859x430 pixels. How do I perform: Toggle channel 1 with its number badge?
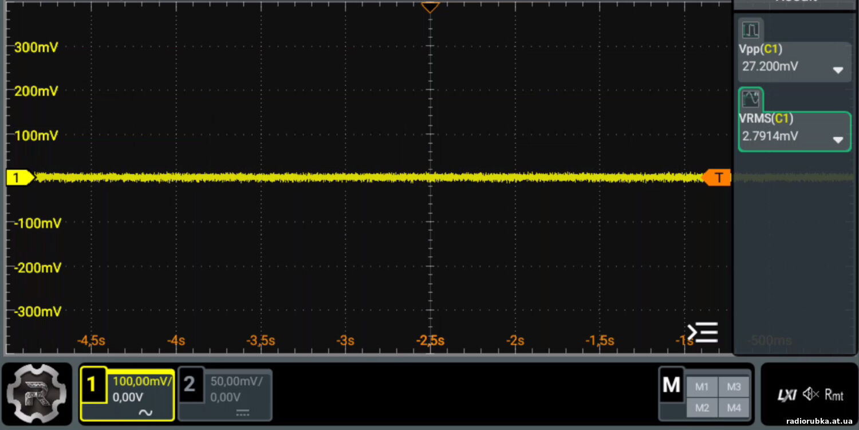point(93,385)
